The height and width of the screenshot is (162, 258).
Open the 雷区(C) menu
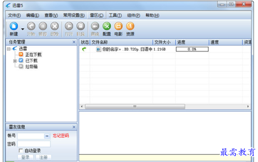96,15
